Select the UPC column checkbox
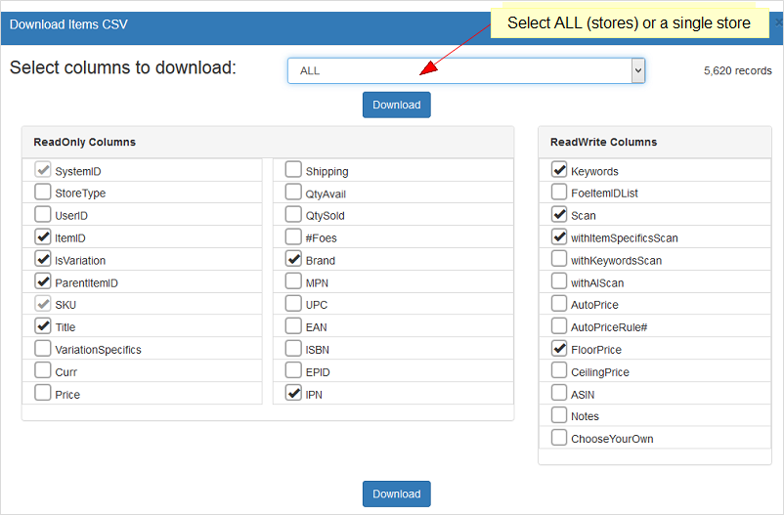This screenshot has width=784, height=515. [293, 304]
